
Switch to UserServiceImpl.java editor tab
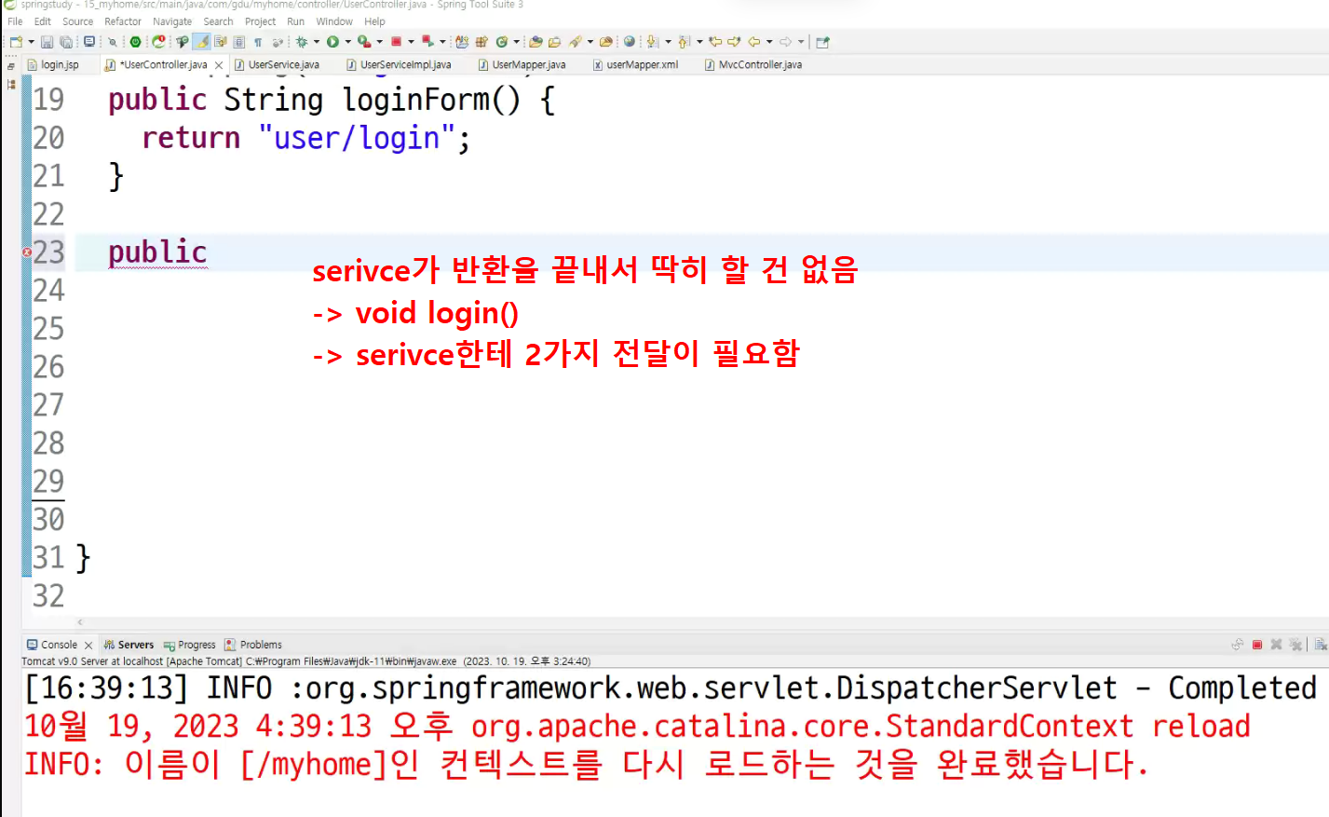[400, 65]
